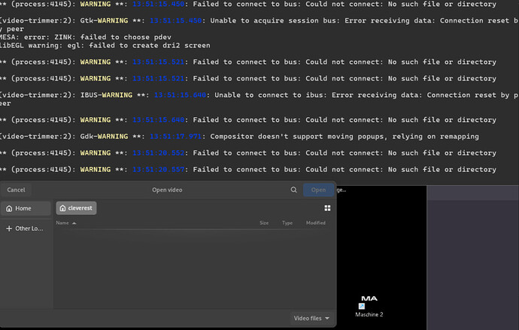Viewport: 519px width, 330px height.
Task: Open Other Locations in sidebar
Action: click(26, 229)
